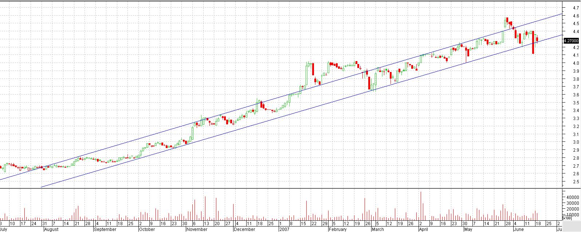Click the February month label

pyautogui.click(x=337, y=229)
